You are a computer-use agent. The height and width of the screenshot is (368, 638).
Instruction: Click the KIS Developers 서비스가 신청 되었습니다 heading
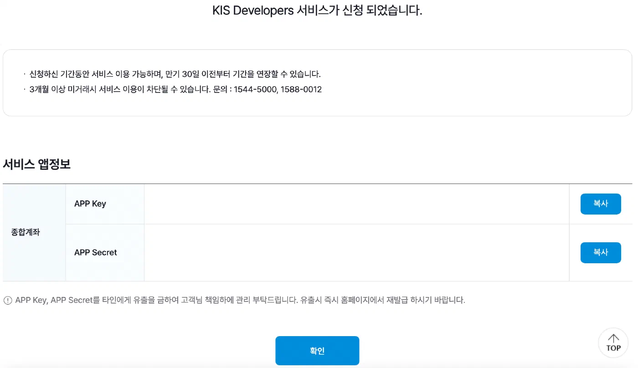318,10
